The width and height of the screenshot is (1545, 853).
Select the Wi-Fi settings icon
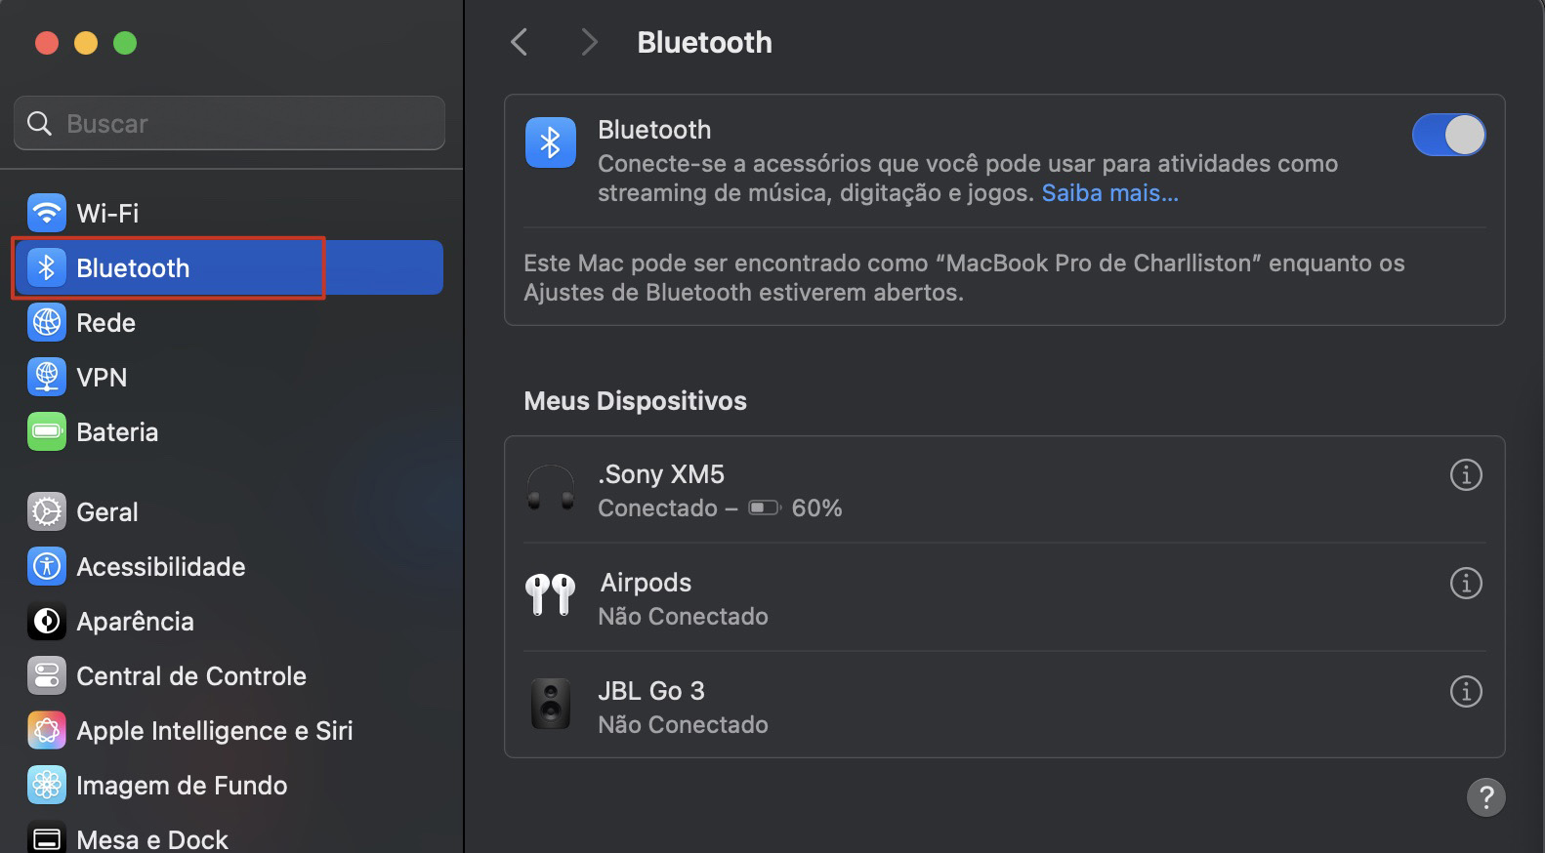coord(46,212)
